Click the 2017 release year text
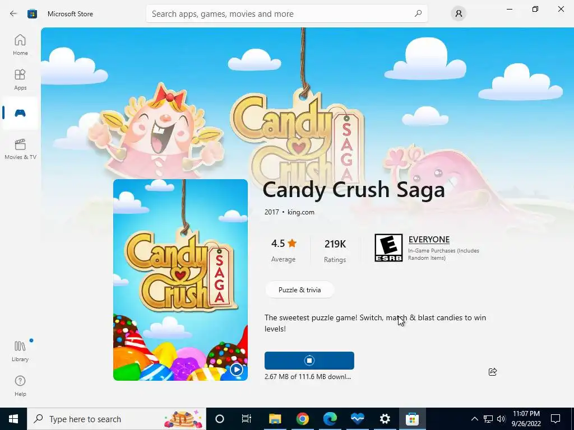 (x=272, y=212)
